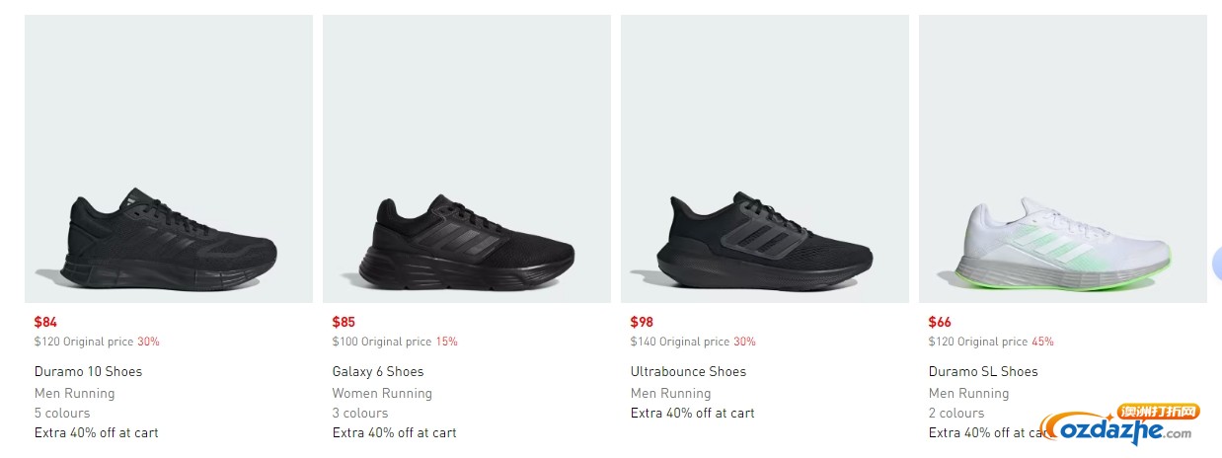Click the Duramo 10 Shoes title
1222x458 pixels.
tap(88, 372)
